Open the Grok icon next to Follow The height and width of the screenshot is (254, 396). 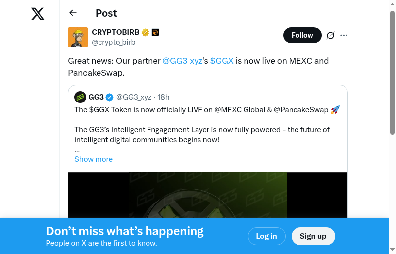pos(330,35)
